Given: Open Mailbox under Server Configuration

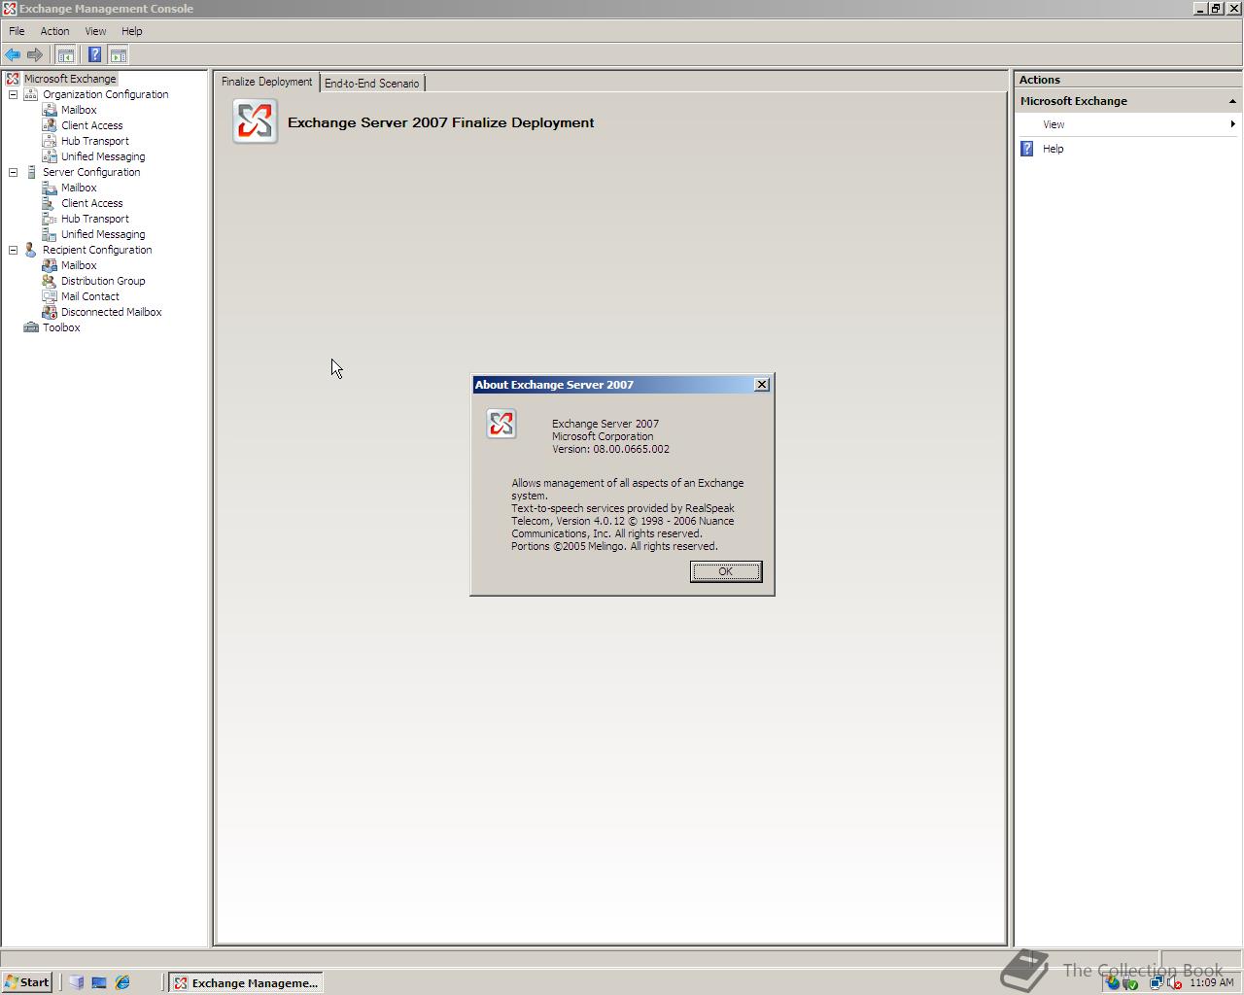Looking at the screenshot, I should (x=79, y=188).
